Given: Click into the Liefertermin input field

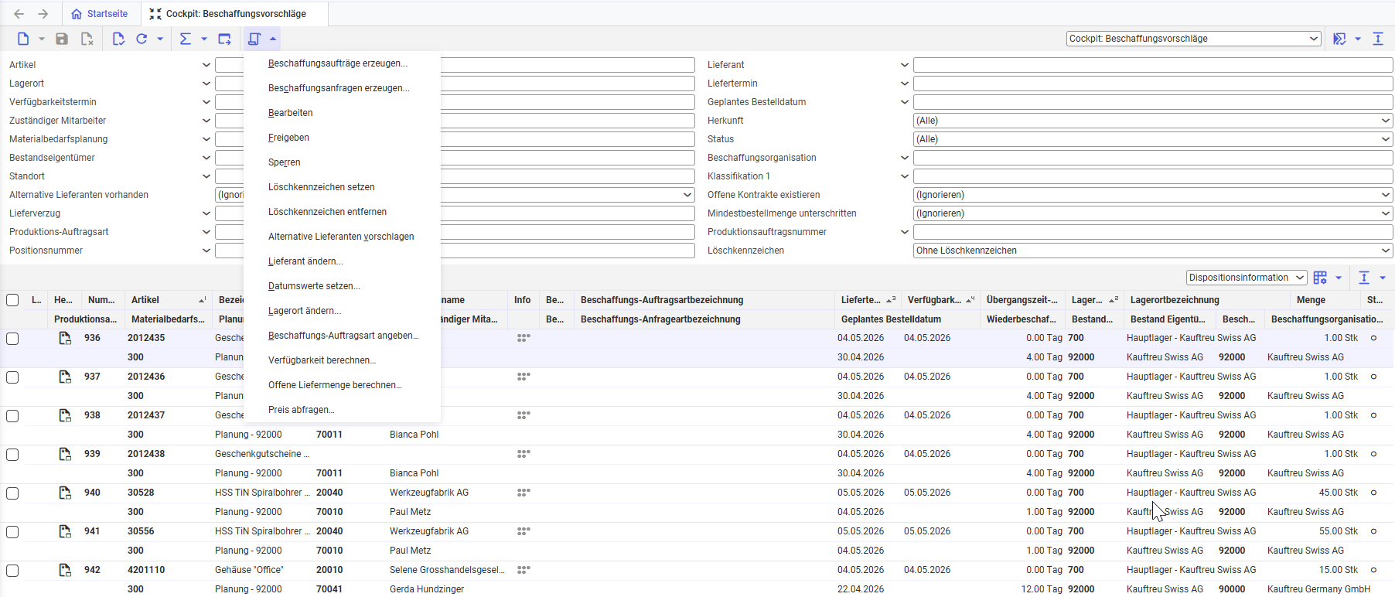Looking at the screenshot, I should click(1152, 84).
